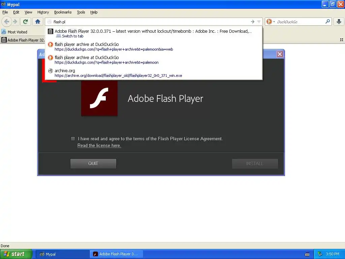Viewport: 345px width, 259px height.
Task: Open the Bookmarks menu
Action: (63, 12)
